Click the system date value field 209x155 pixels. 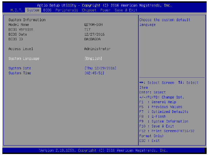tap(101, 68)
